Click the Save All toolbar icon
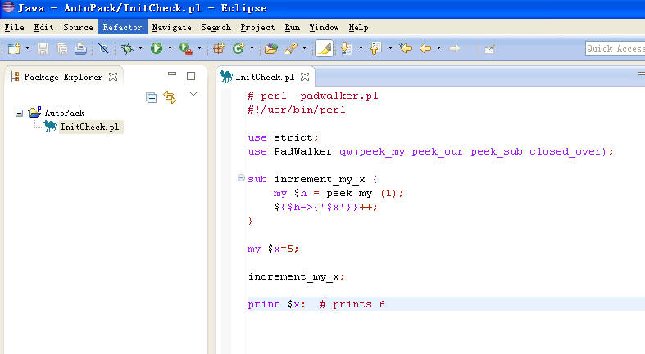645x354 pixels. 61,49
